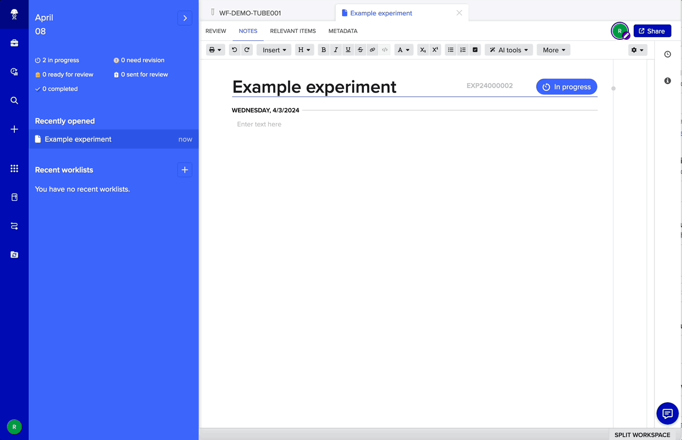Viewport: 682px width, 440px height.
Task: Click the 2 in progress counter
Action: pyautogui.click(x=57, y=60)
